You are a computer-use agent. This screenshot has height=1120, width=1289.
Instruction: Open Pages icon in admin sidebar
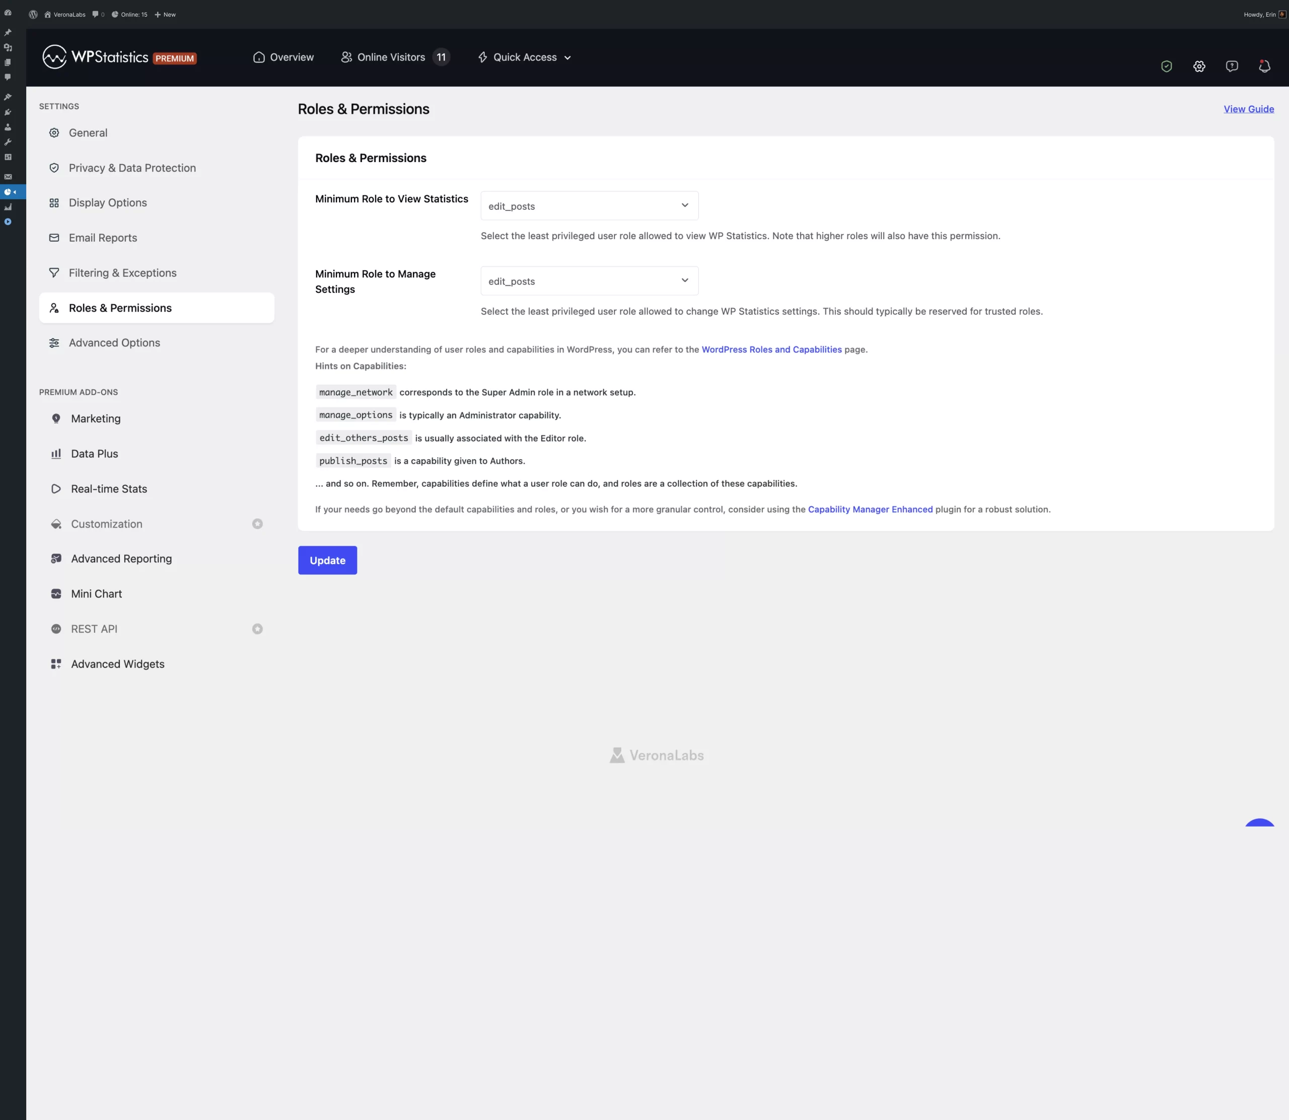[x=8, y=62]
